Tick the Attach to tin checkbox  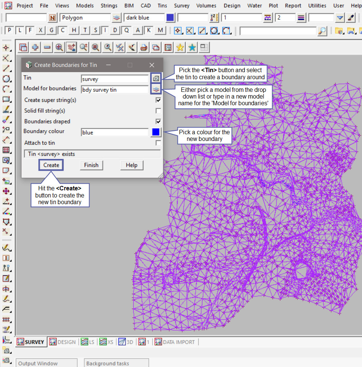[x=159, y=143]
